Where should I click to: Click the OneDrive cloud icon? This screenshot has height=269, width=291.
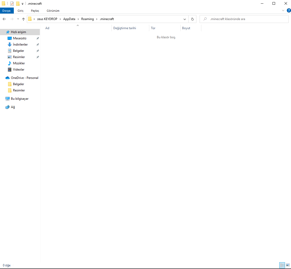7,78
